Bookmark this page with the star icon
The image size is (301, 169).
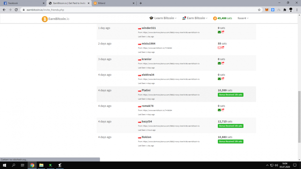tap(259, 10)
